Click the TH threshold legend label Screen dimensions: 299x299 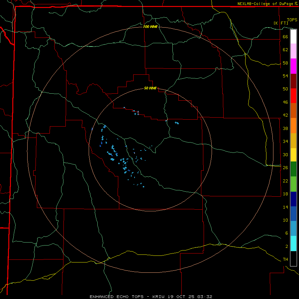click(x=285, y=259)
